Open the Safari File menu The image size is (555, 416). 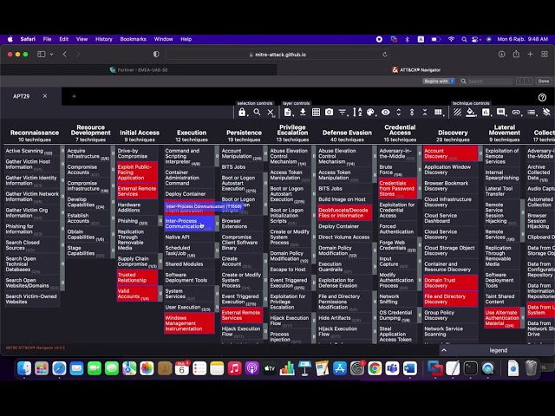coord(47,39)
